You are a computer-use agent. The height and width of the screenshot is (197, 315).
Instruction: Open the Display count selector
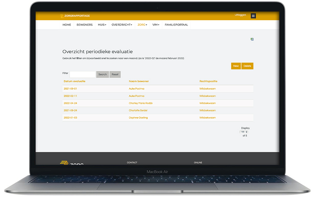point(244,132)
